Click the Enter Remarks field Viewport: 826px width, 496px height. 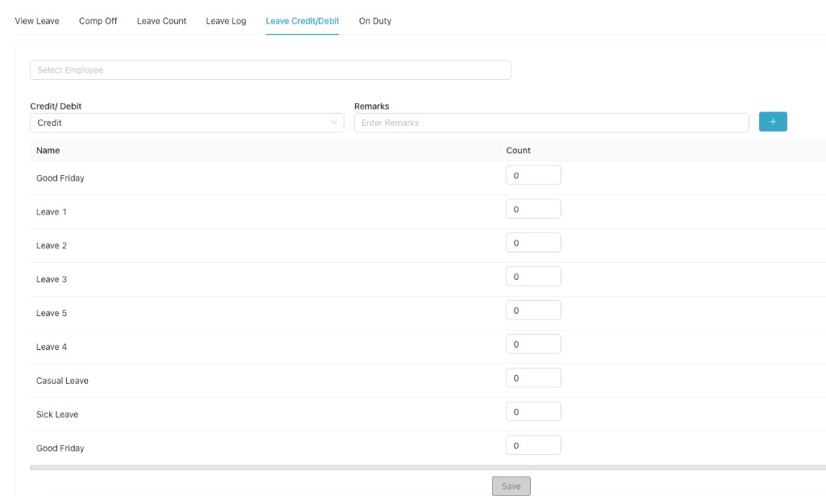pyautogui.click(x=551, y=122)
